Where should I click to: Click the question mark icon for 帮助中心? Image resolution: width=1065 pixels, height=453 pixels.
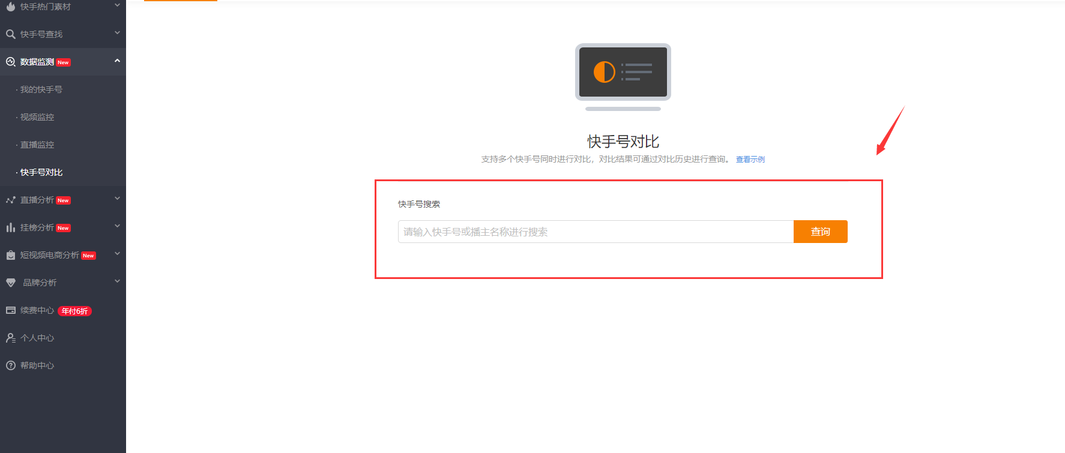(x=11, y=365)
